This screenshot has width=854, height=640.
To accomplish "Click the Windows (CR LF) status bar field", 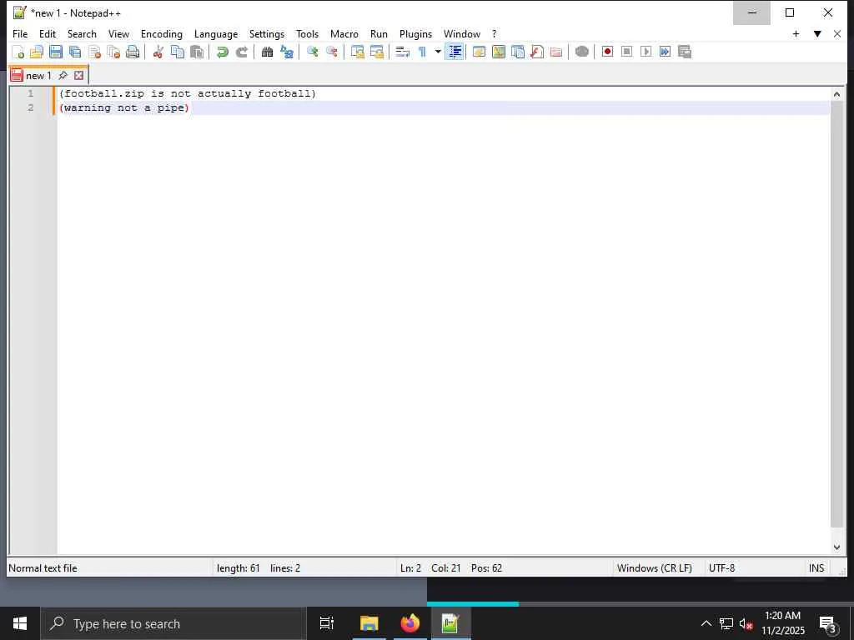I will pos(654,568).
